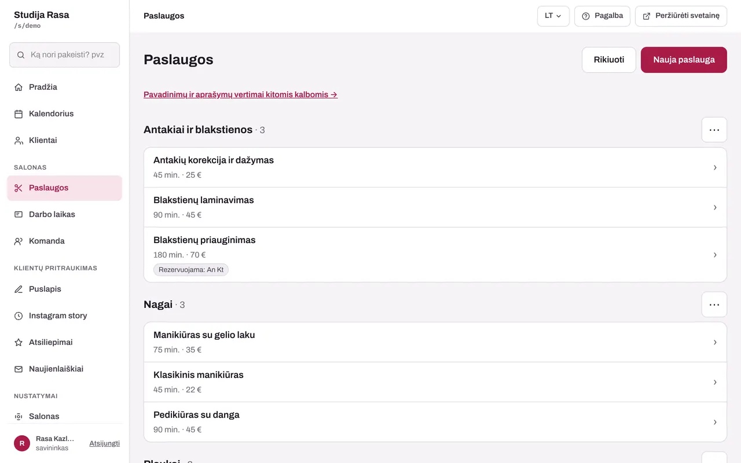Click the Klientai person icon
The height and width of the screenshot is (463, 741).
[x=19, y=141]
